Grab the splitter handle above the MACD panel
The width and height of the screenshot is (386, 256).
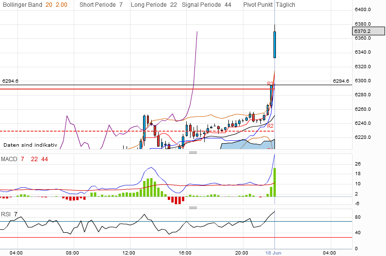[193, 152]
